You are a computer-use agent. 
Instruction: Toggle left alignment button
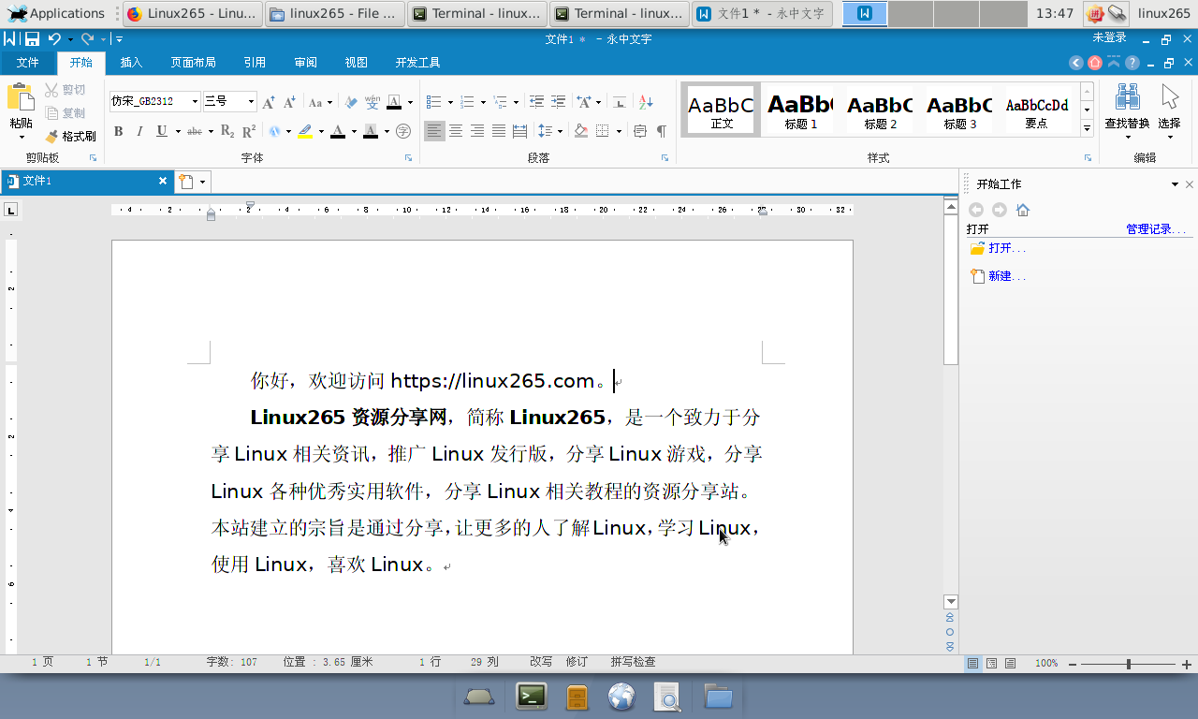click(434, 131)
